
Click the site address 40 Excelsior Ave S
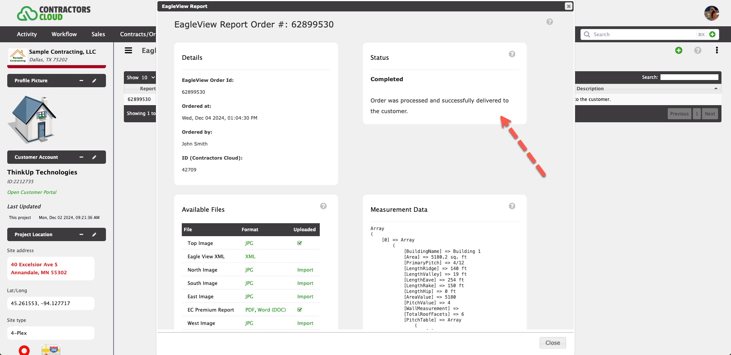pyautogui.click(x=34, y=264)
